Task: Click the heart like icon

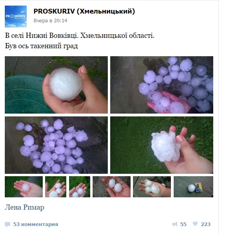Action: [x=195, y=224]
